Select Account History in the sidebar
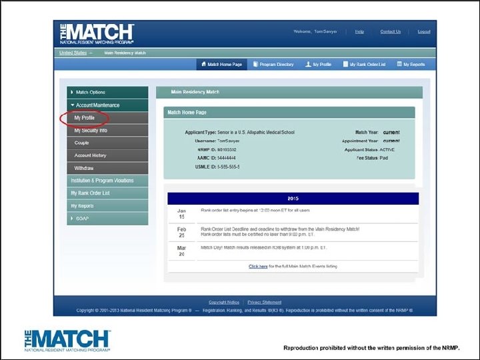The width and height of the screenshot is (480, 360). click(x=107, y=155)
